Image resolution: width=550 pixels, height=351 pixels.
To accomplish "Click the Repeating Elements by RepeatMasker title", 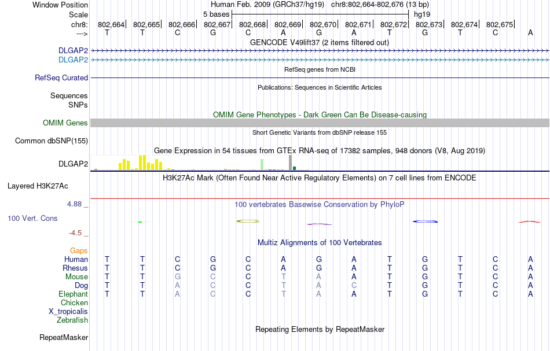I will click(320, 329).
